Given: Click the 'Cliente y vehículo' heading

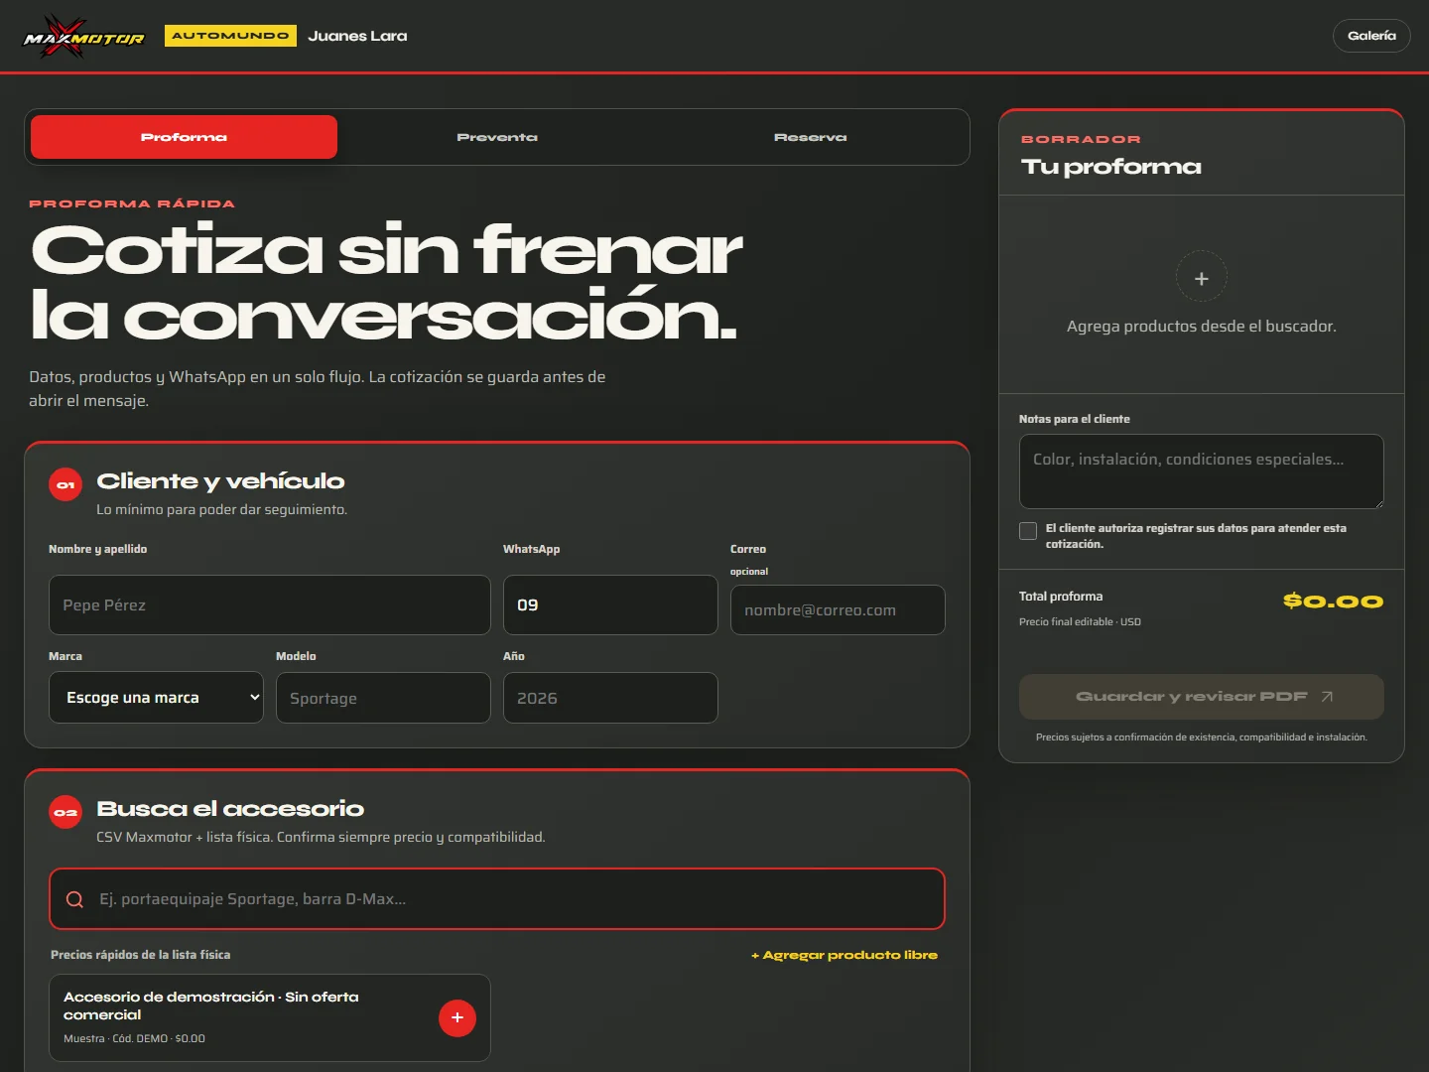Looking at the screenshot, I should point(220,481).
